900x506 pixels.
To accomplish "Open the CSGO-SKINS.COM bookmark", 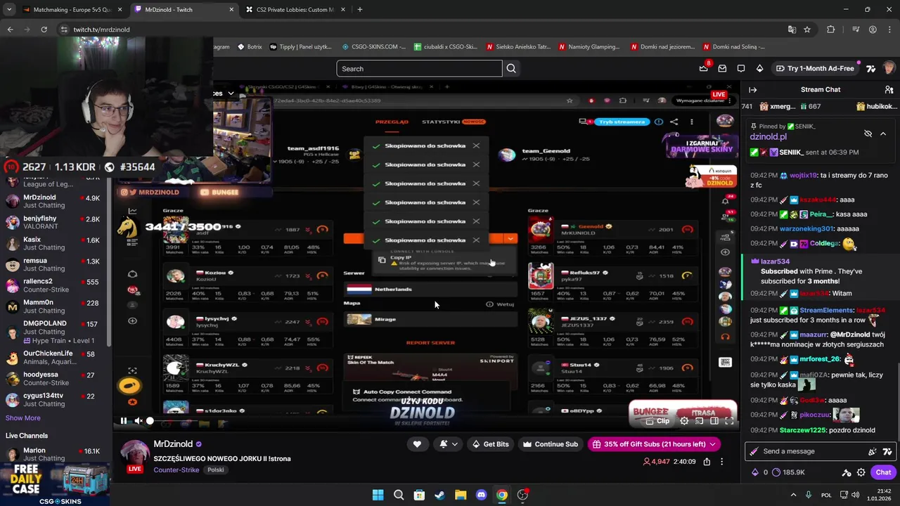I will [x=373, y=47].
